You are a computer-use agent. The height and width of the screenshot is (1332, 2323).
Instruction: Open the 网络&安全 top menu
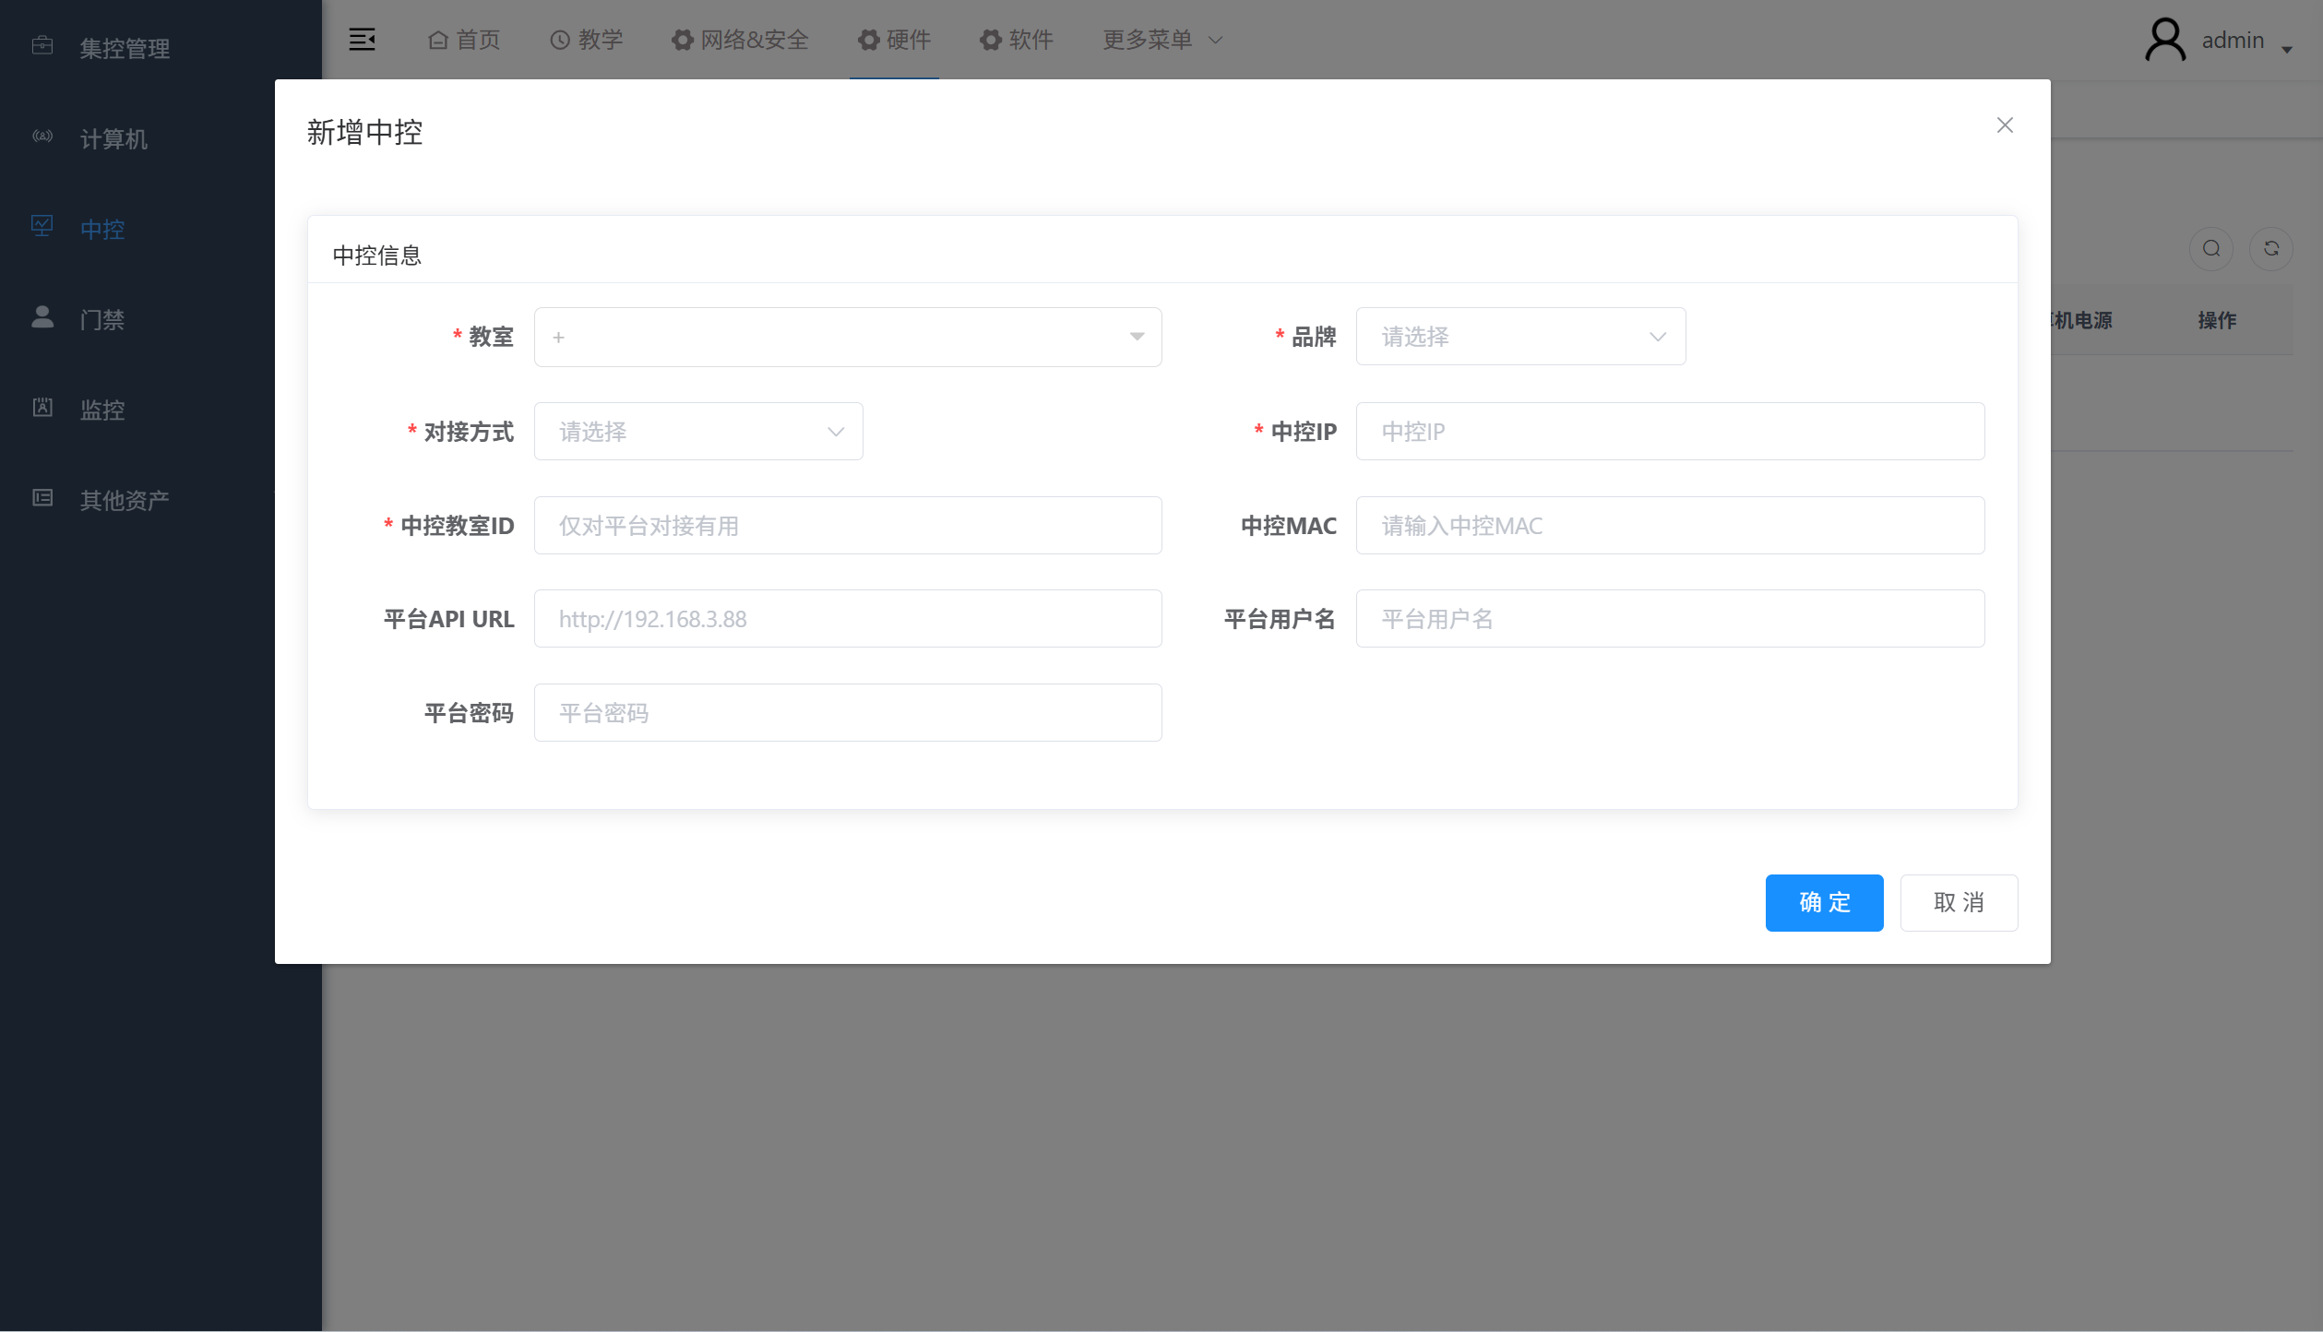pyautogui.click(x=740, y=40)
